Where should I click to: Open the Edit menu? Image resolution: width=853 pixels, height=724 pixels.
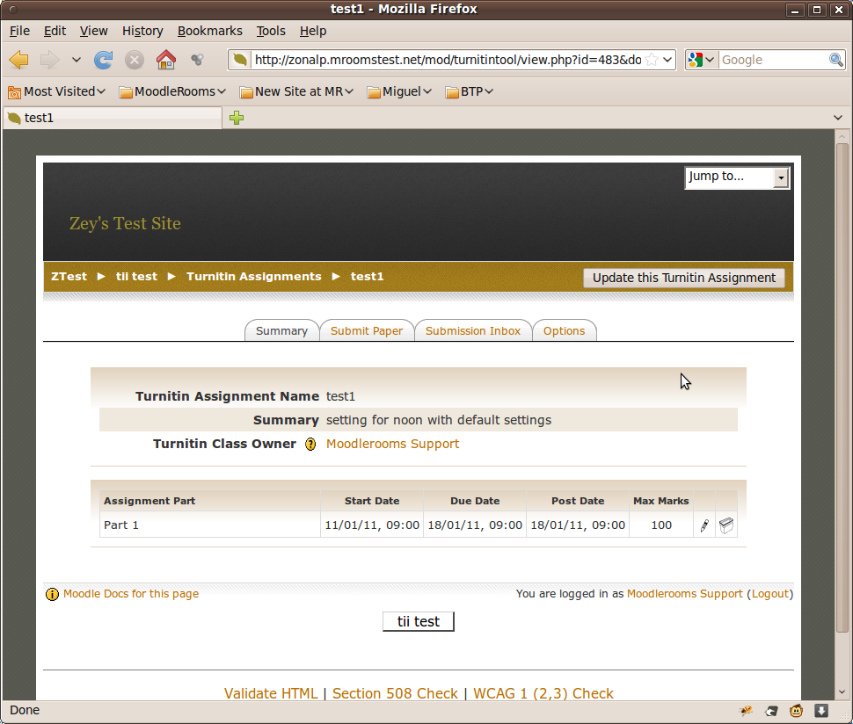coord(55,31)
